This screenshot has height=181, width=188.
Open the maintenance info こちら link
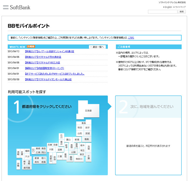(131, 38)
